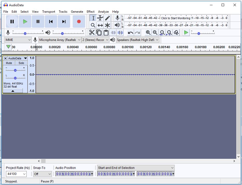Click the green Play button
Image resolution: width=242 pixels, height=185 pixels.
pos(25,22)
